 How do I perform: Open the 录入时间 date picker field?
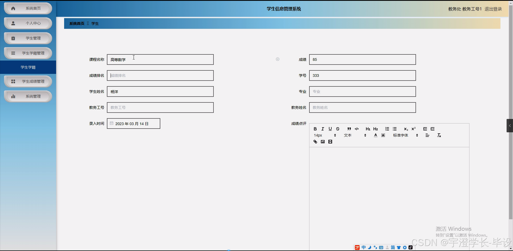(133, 123)
